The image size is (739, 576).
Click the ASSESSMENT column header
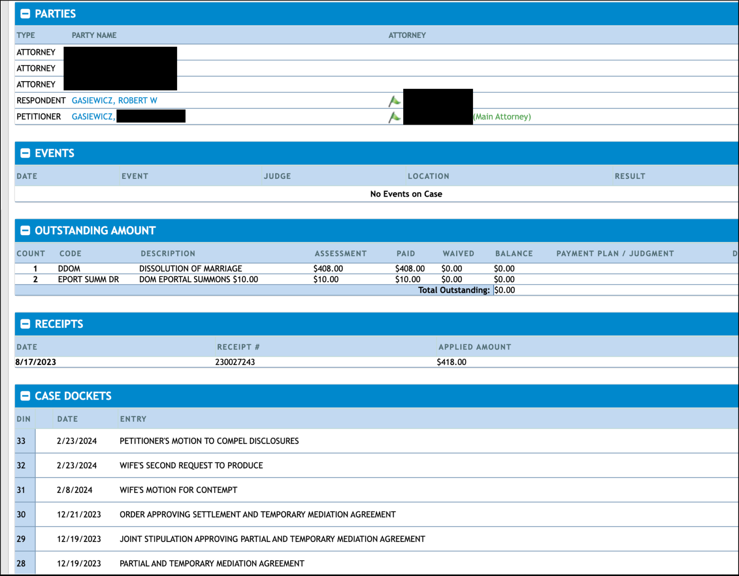pos(341,253)
